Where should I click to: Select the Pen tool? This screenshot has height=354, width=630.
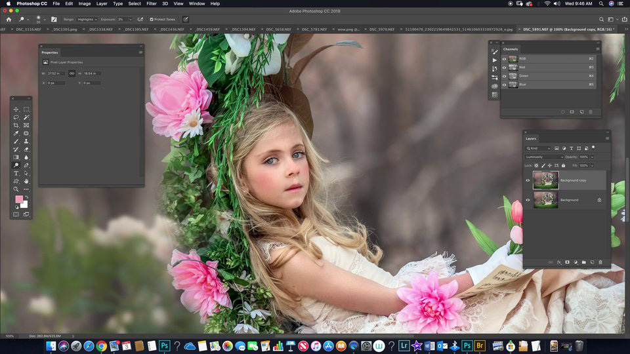click(x=26, y=165)
